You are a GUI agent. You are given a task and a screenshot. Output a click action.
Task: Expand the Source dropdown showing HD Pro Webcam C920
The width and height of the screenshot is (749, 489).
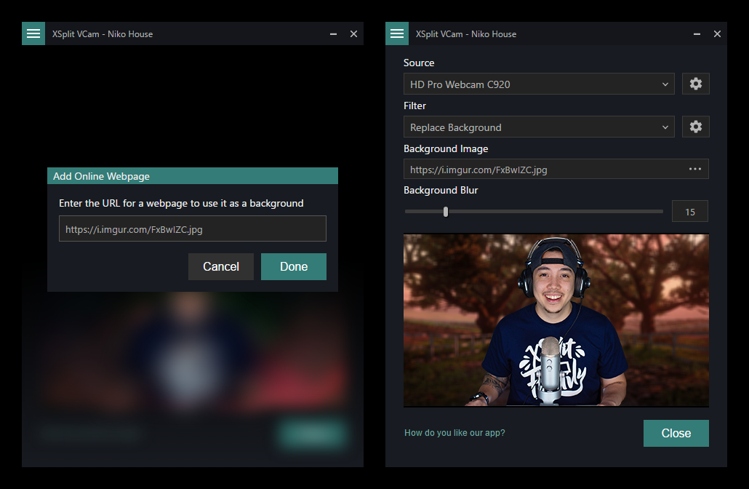click(x=539, y=84)
